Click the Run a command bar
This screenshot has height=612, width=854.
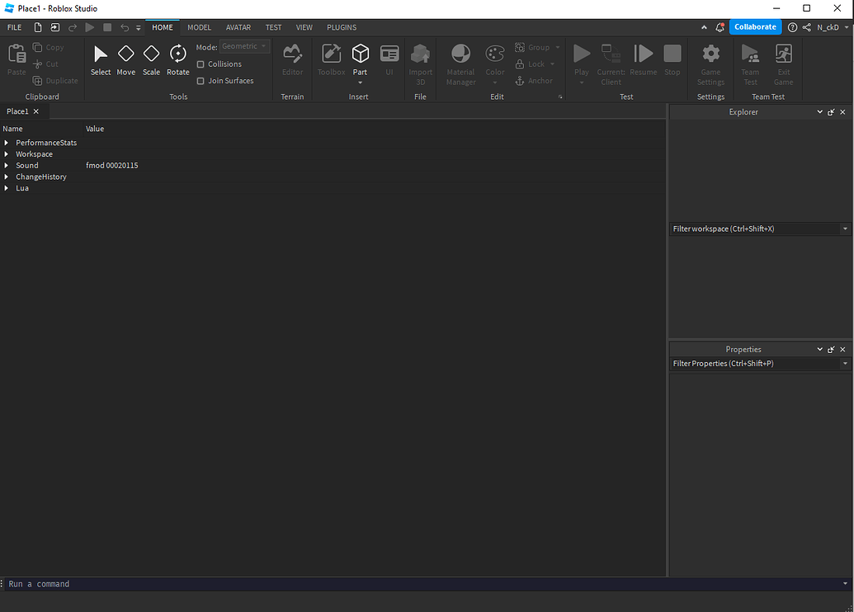click(422, 584)
